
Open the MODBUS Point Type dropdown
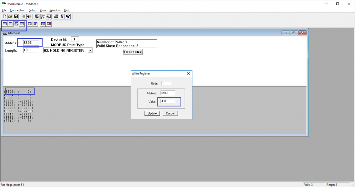click(x=90, y=51)
